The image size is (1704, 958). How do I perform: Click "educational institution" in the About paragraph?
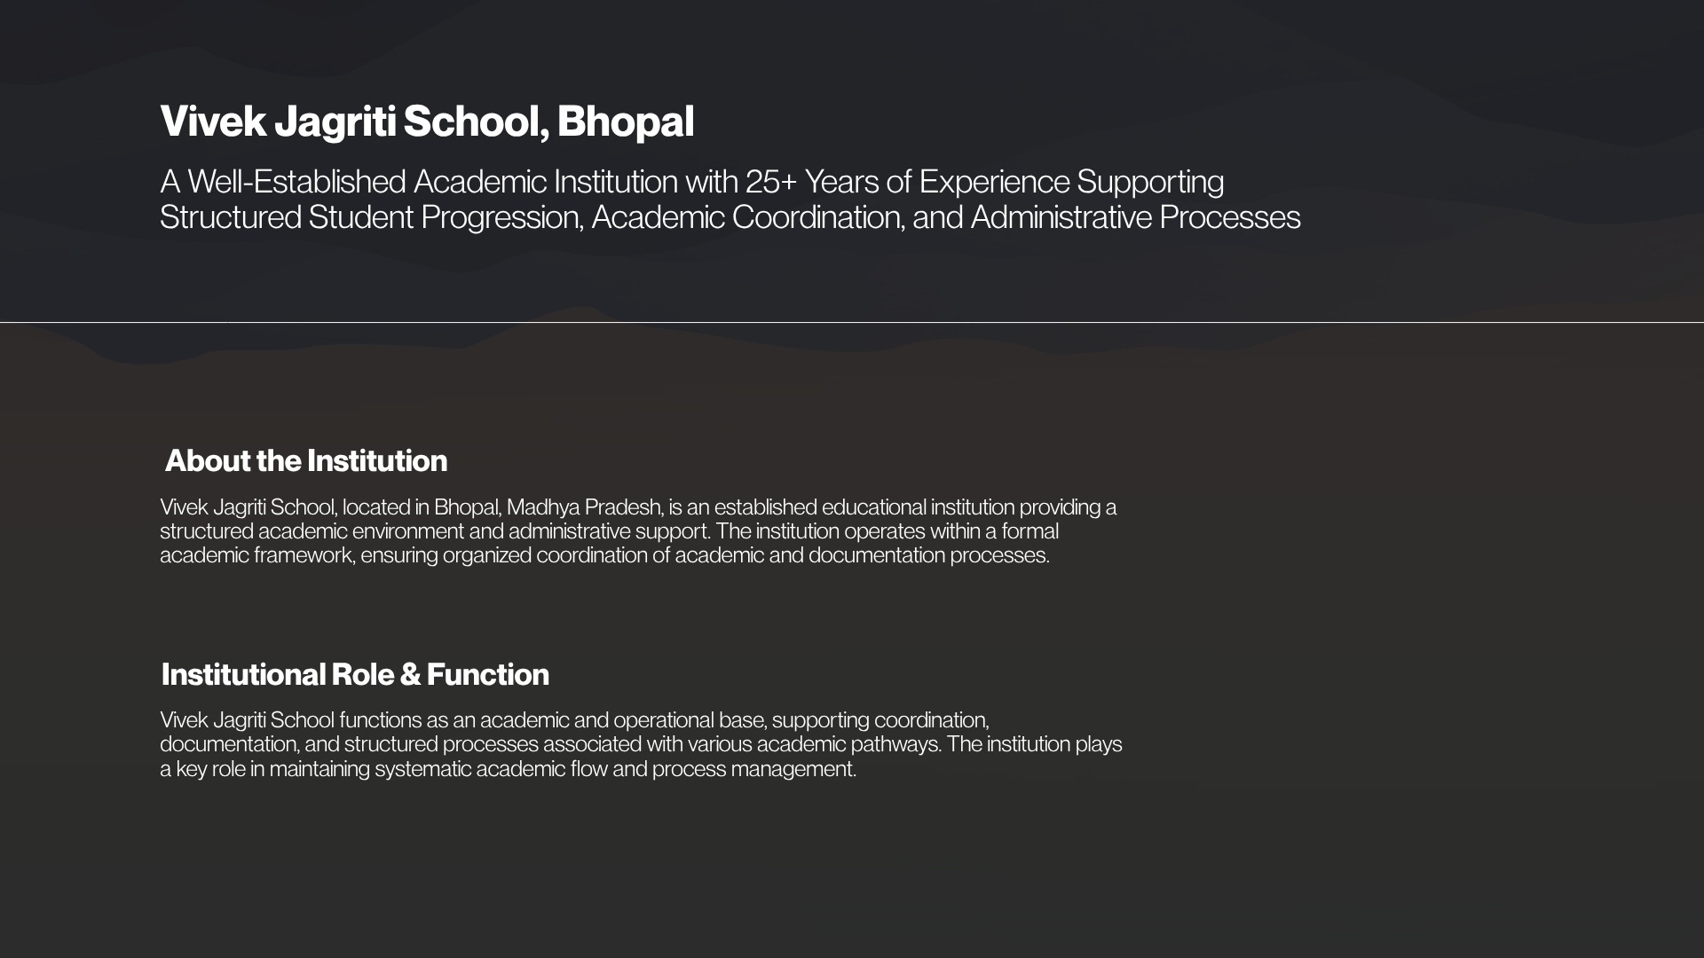(x=918, y=507)
